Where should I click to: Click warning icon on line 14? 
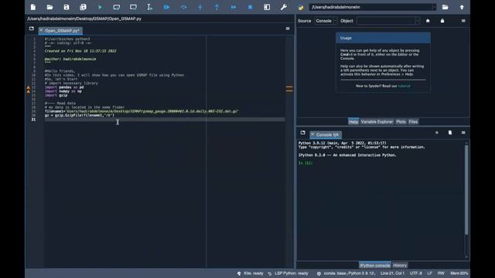(x=29, y=91)
